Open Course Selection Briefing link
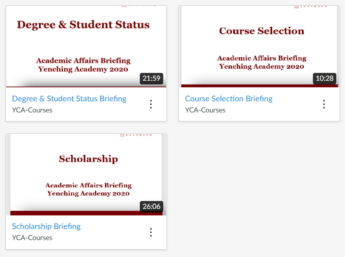This screenshot has width=345, height=257. click(x=229, y=99)
